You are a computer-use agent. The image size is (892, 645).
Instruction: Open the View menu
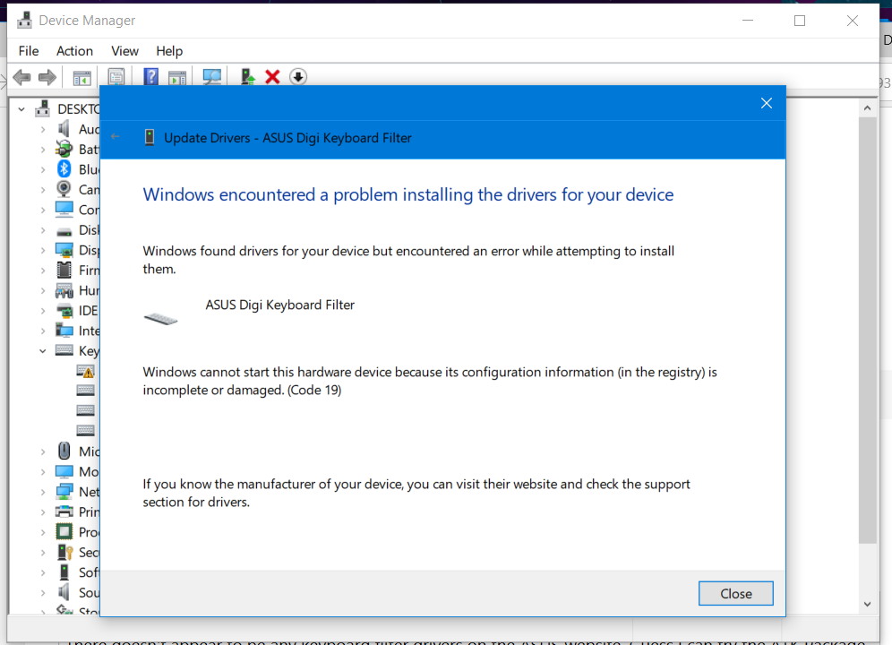click(x=124, y=51)
